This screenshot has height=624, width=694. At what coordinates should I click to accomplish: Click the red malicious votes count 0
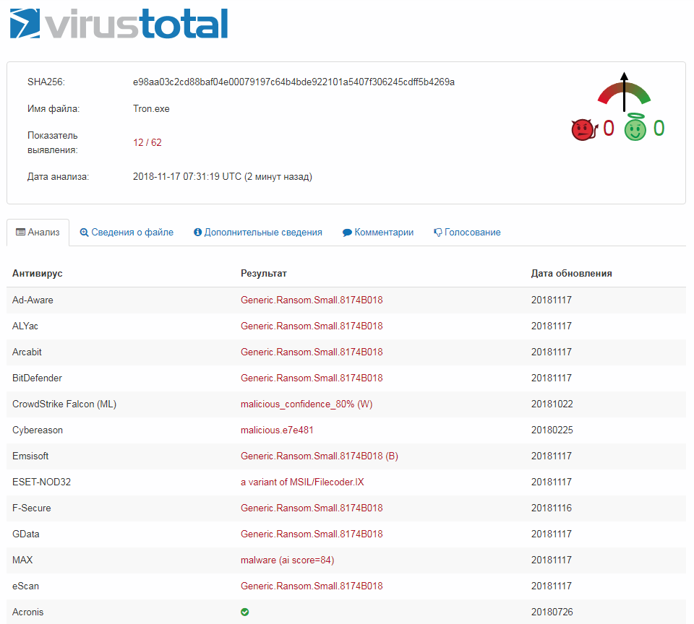click(x=609, y=129)
